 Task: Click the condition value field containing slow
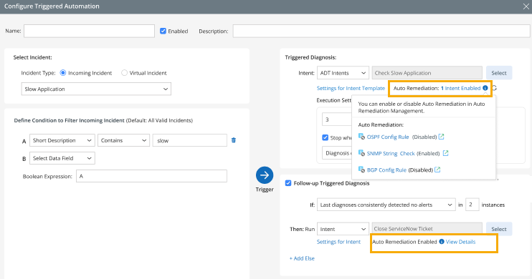coord(190,140)
